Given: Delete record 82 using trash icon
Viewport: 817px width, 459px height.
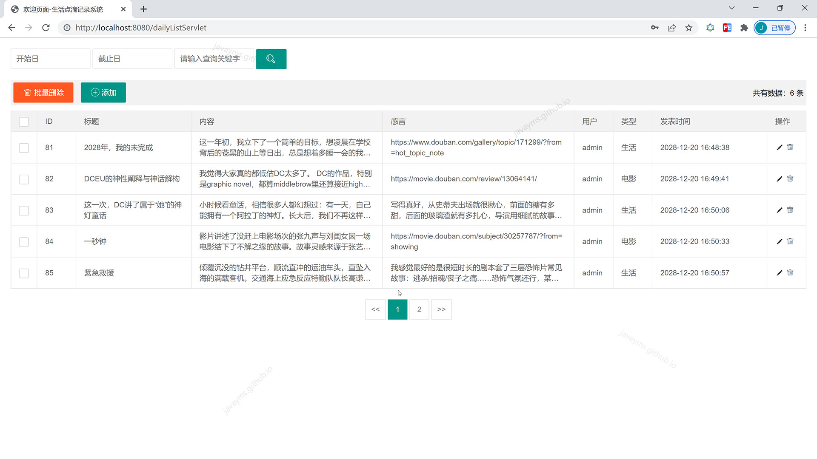Looking at the screenshot, I should pos(790,178).
